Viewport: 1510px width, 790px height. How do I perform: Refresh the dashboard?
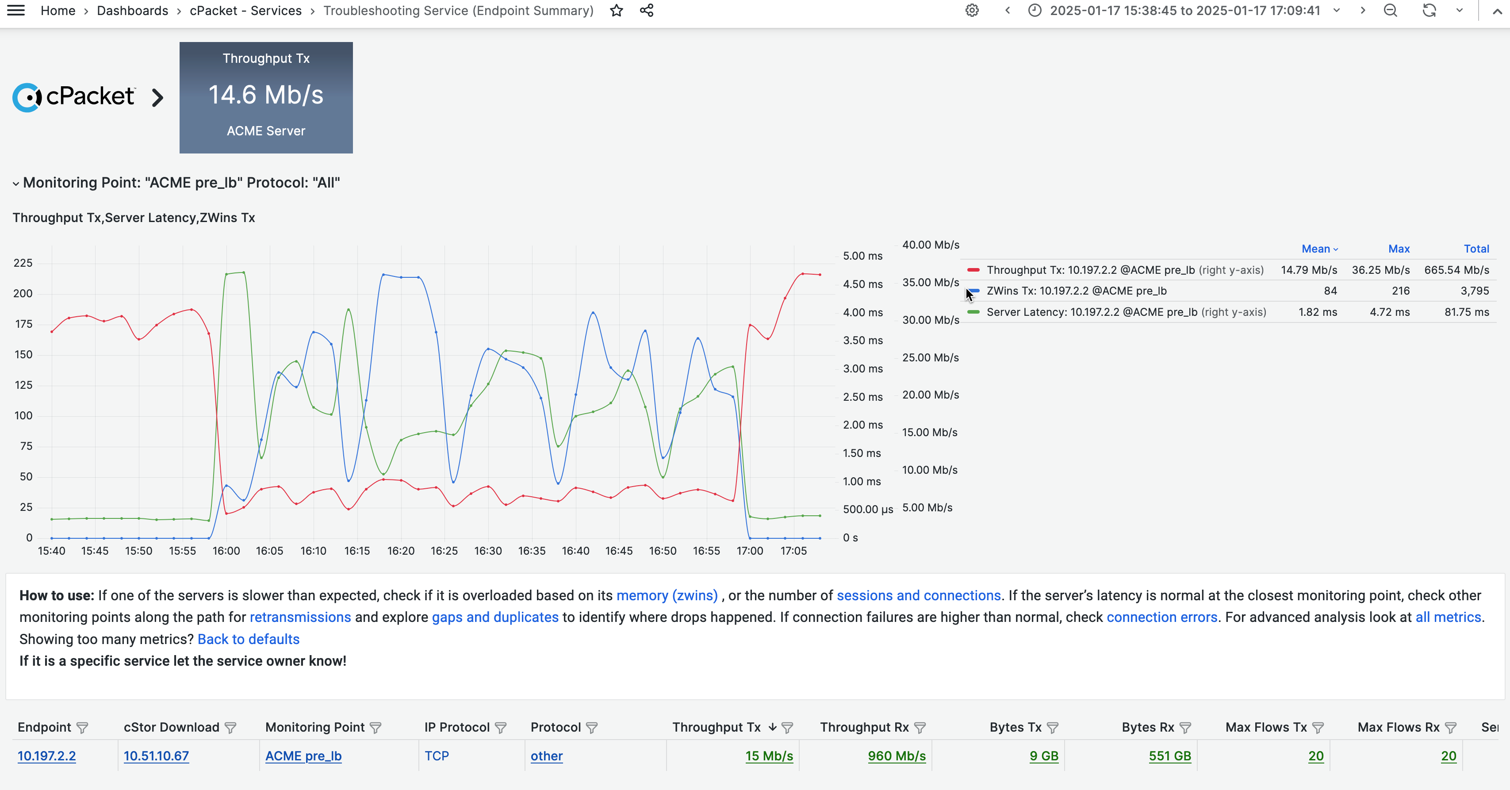tap(1429, 11)
